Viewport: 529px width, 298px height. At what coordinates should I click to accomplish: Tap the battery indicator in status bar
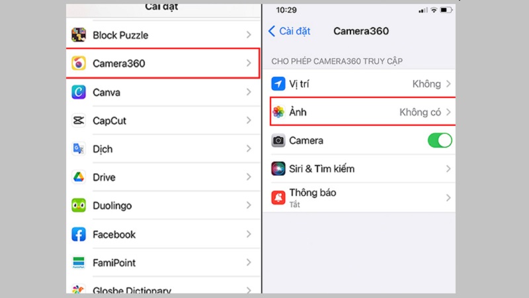coord(446,11)
